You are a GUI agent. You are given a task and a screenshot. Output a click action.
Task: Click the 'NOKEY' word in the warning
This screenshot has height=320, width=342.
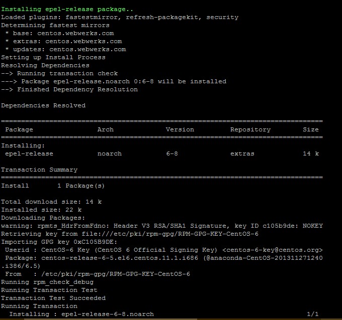313,226
